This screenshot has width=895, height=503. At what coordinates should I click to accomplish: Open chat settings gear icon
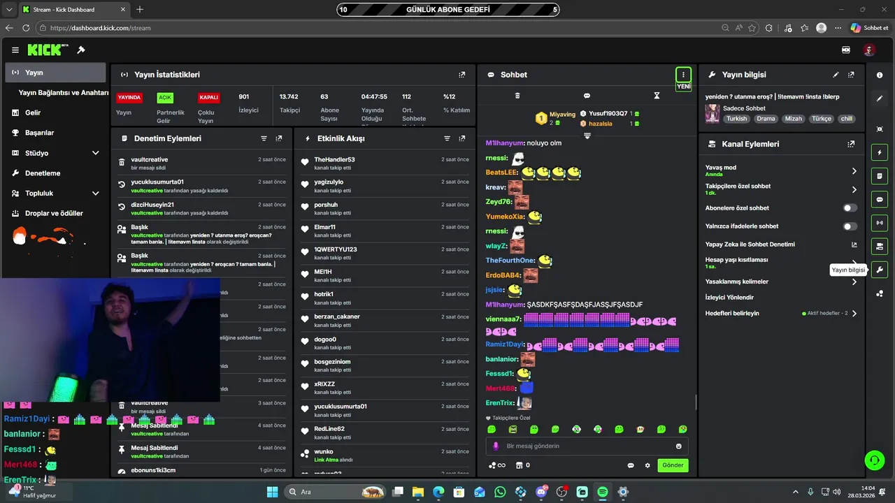[647, 465]
